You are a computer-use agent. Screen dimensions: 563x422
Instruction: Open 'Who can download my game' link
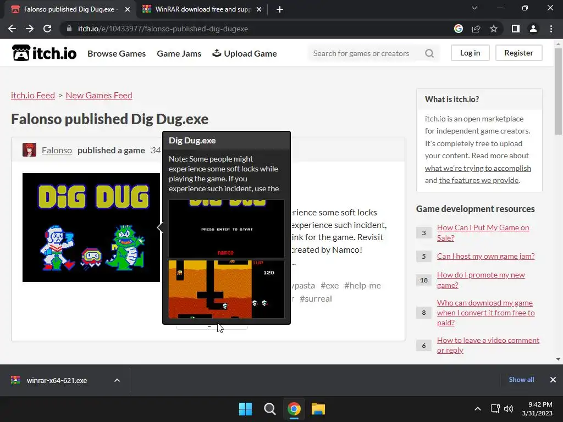[x=486, y=313]
